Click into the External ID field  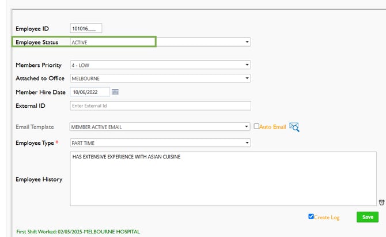pyautogui.click(x=160, y=106)
